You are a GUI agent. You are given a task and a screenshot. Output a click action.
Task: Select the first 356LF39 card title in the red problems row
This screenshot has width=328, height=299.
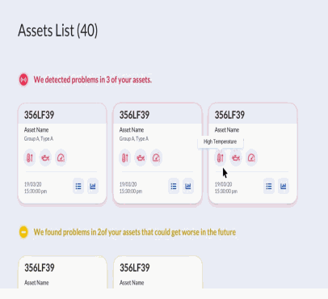tap(40, 115)
